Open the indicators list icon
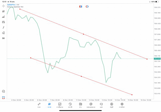Image resolution: width=161 pixels, height=112 pixels. (x=3, y=17)
